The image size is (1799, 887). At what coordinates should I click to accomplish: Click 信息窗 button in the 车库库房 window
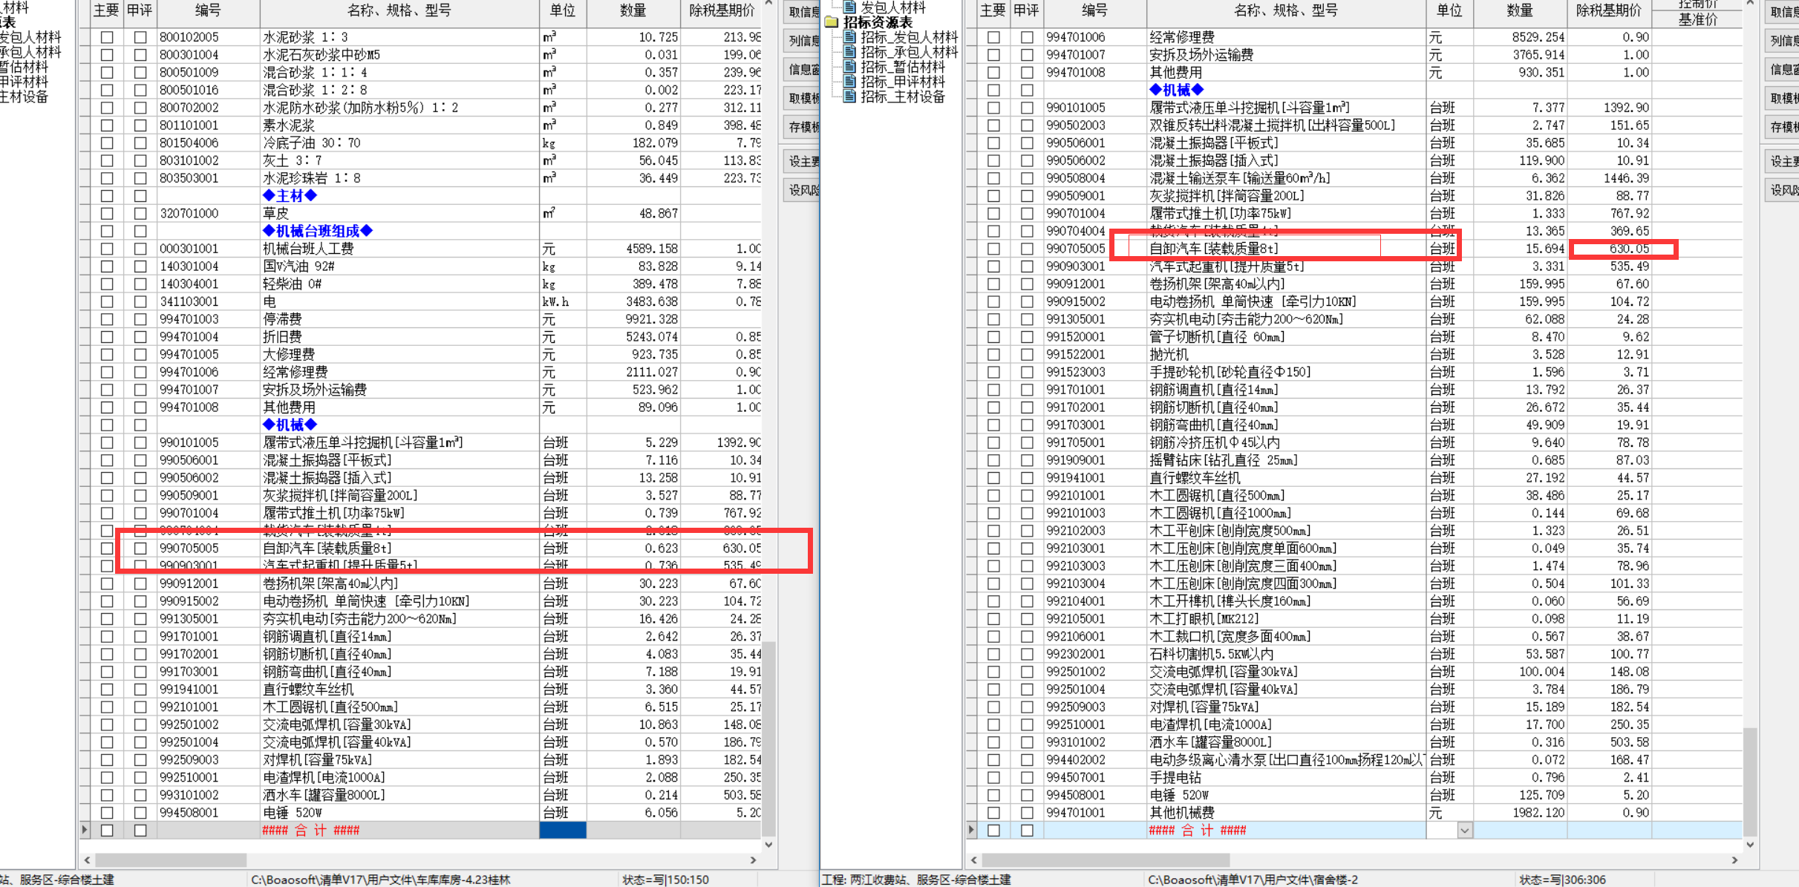point(803,69)
